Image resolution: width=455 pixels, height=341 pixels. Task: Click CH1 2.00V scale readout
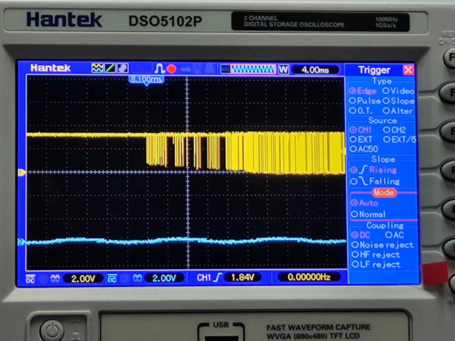coord(83,279)
